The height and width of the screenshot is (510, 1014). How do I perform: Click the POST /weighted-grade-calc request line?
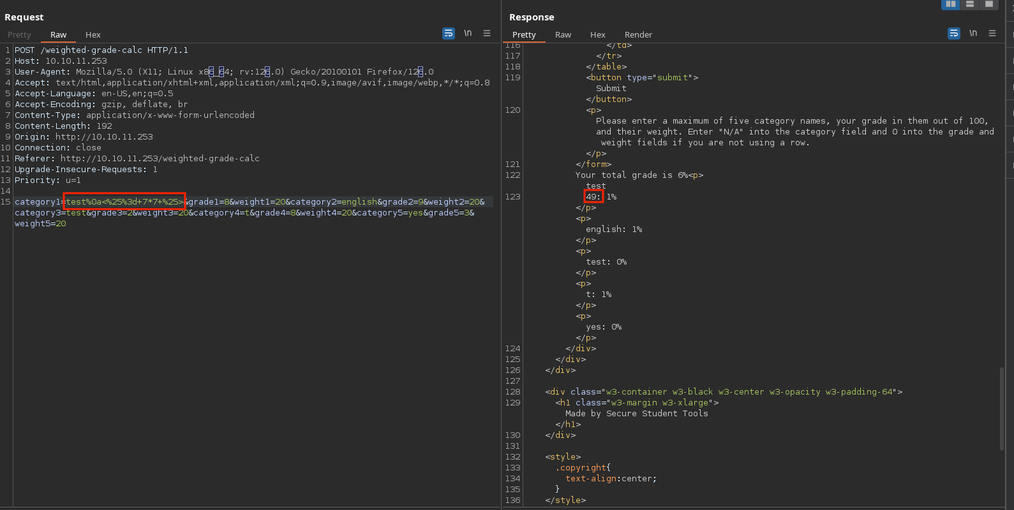(x=101, y=50)
